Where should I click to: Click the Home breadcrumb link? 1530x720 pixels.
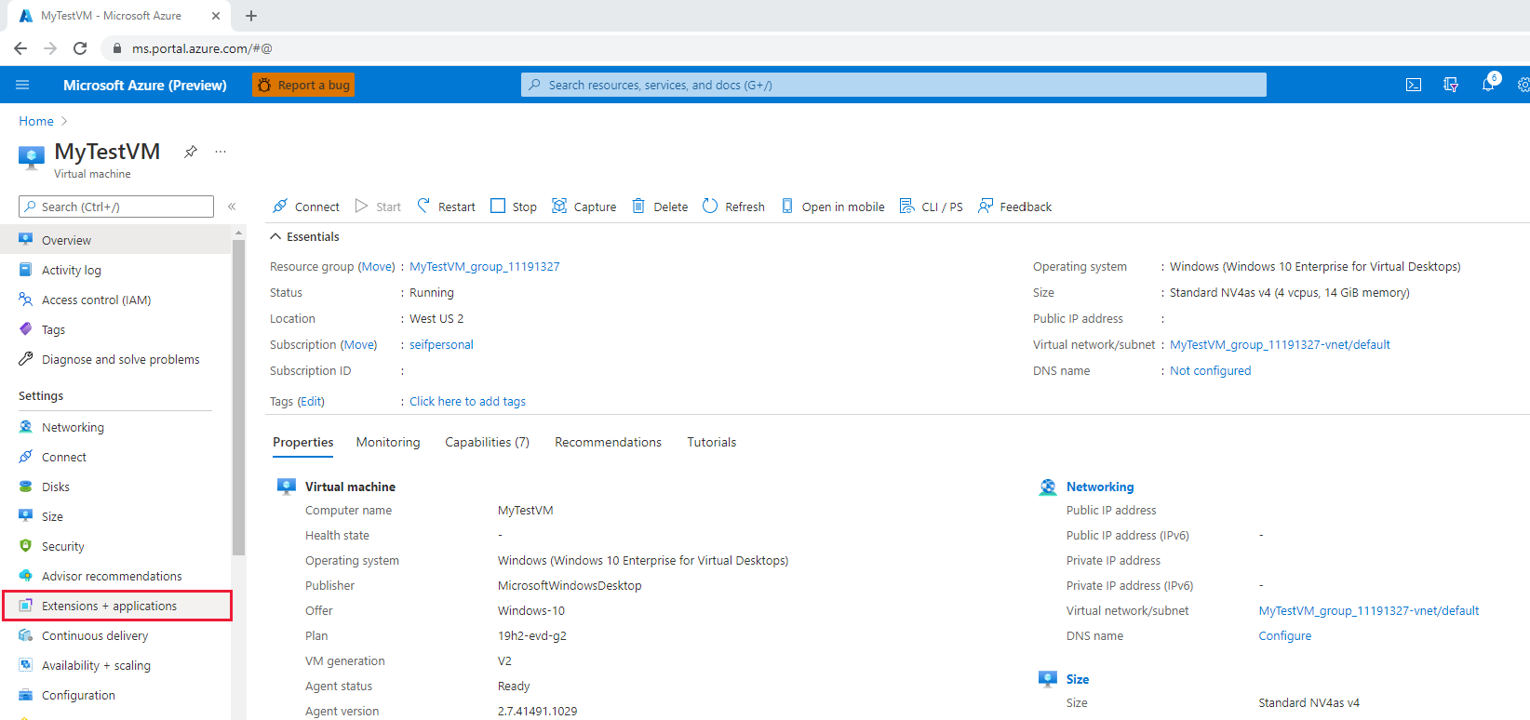point(36,121)
